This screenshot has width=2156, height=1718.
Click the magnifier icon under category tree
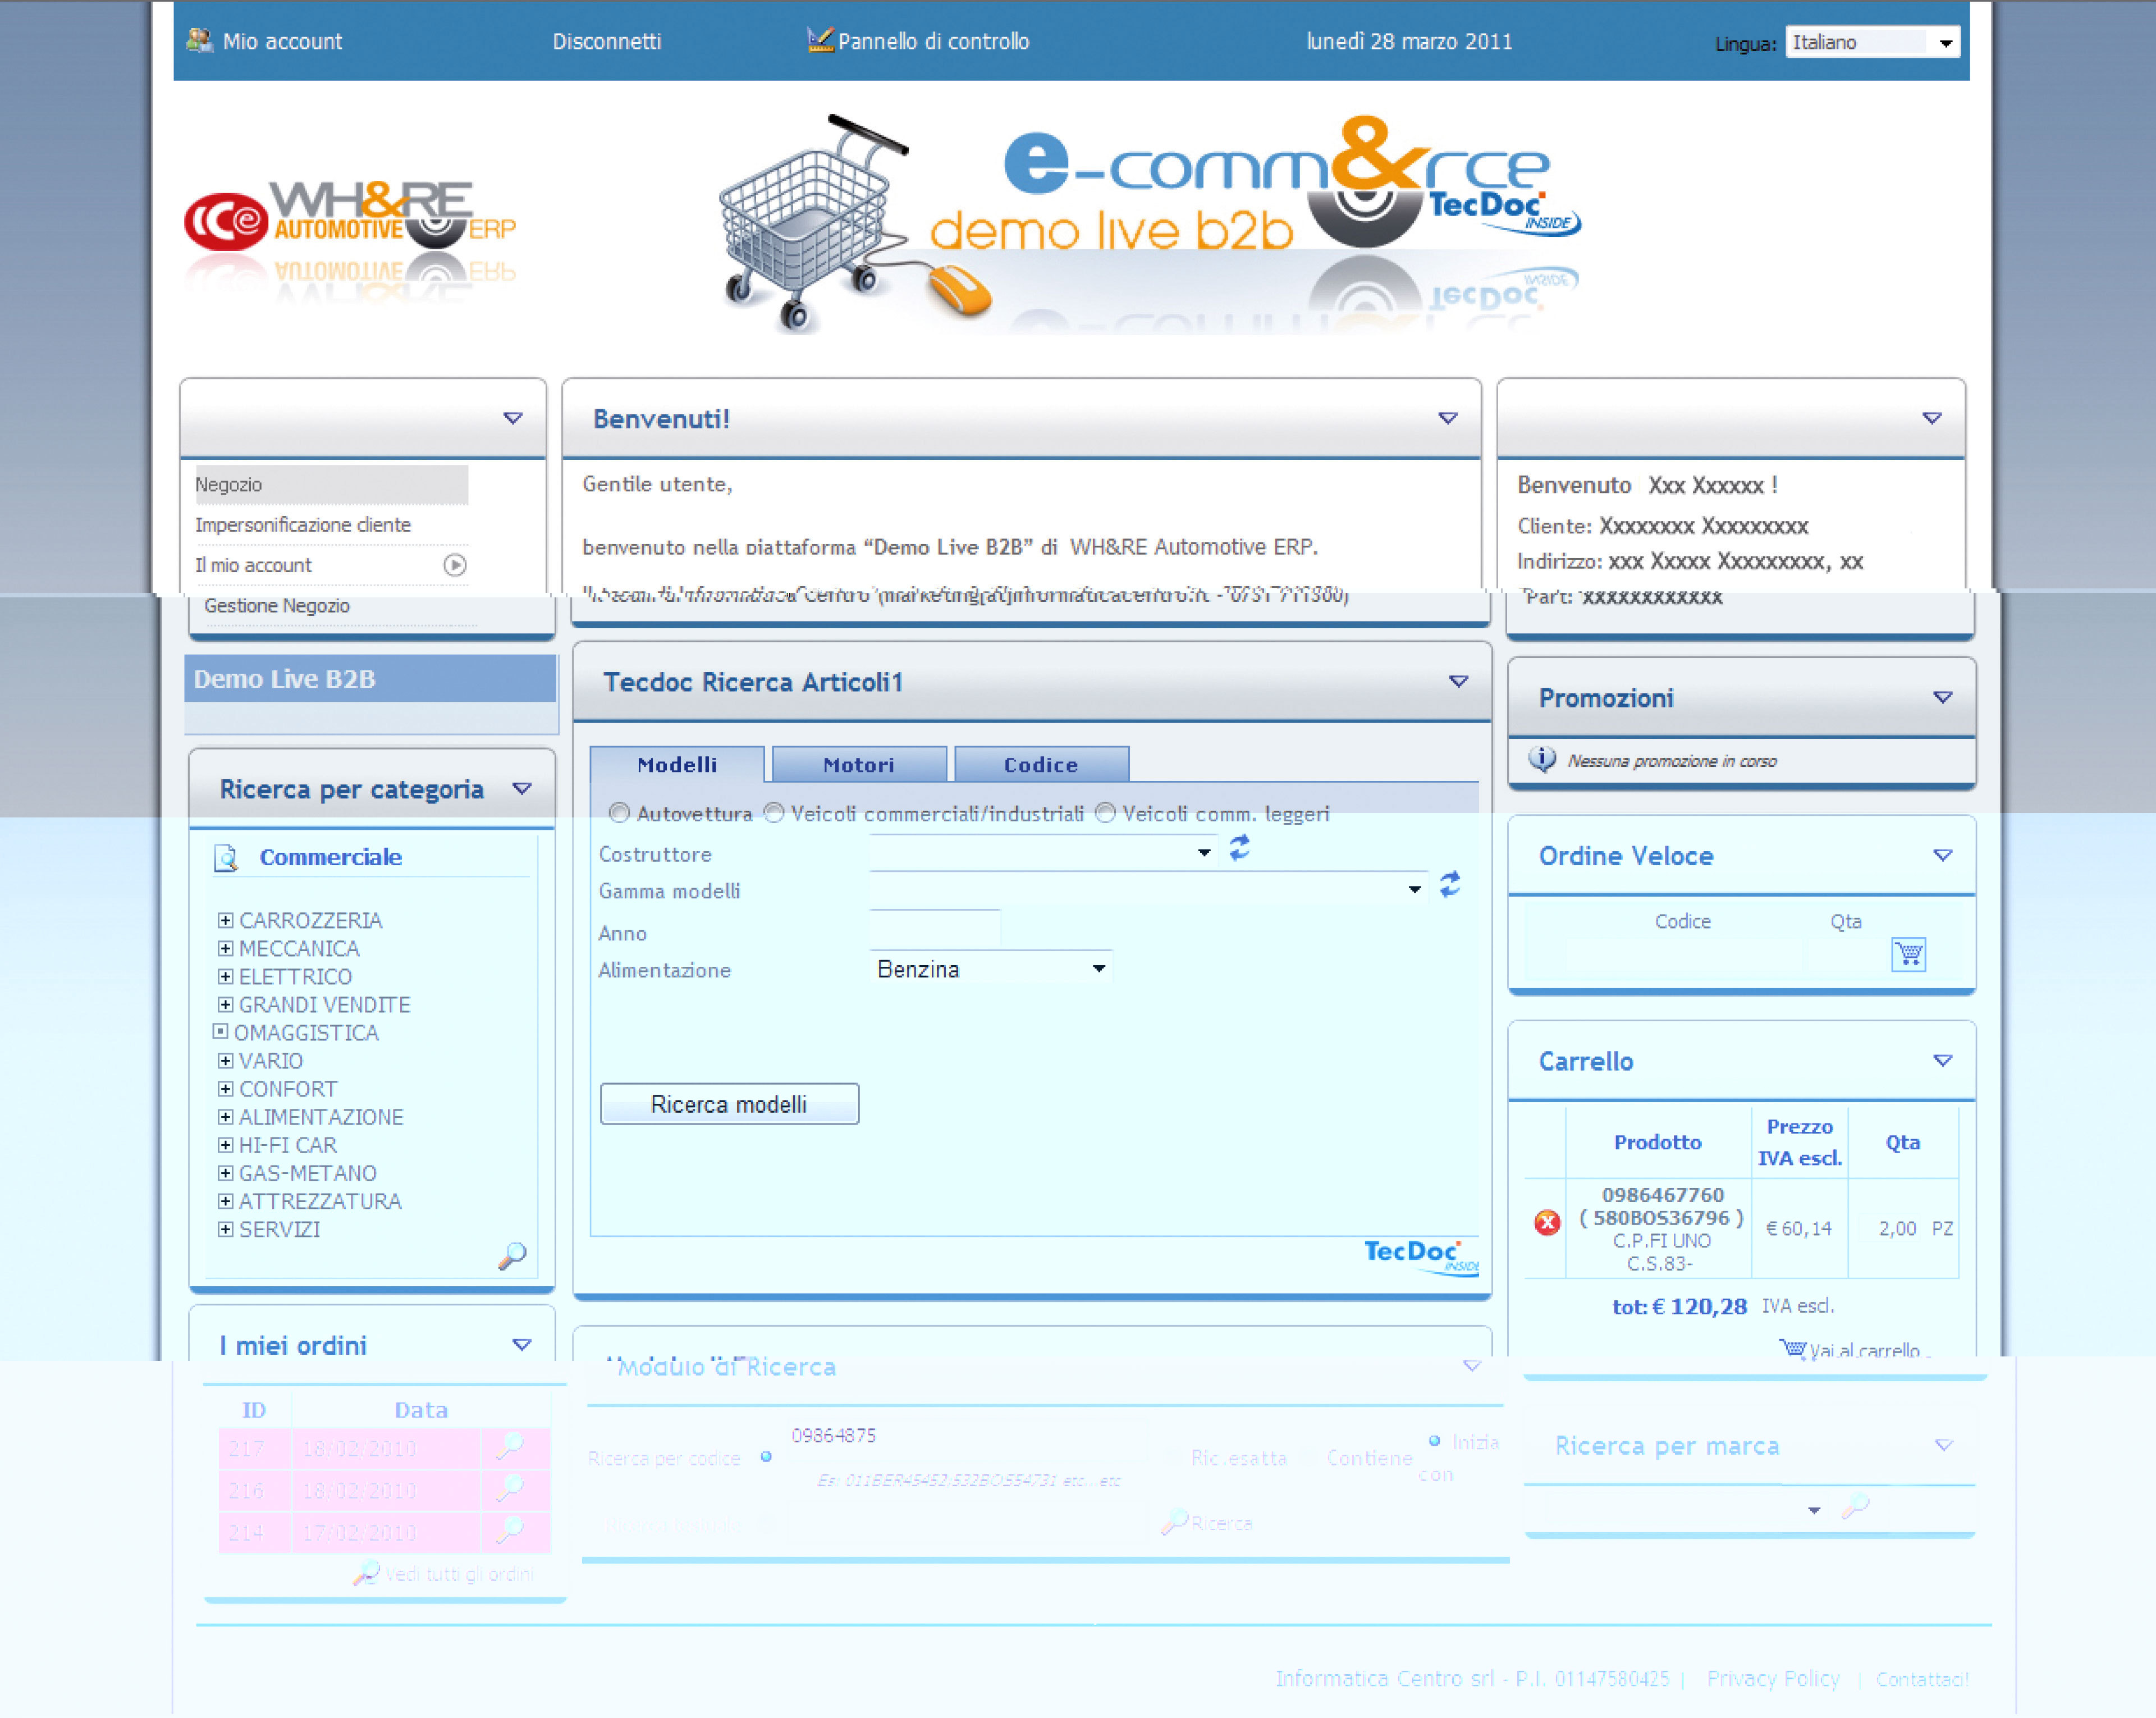(x=512, y=1256)
